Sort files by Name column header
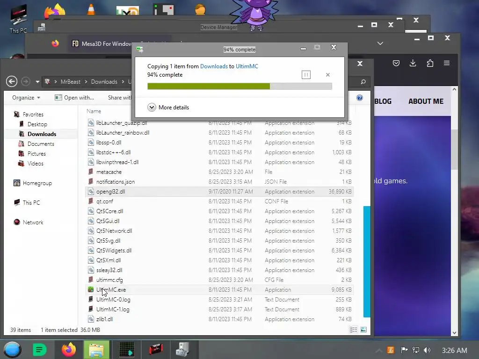 tap(94, 111)
